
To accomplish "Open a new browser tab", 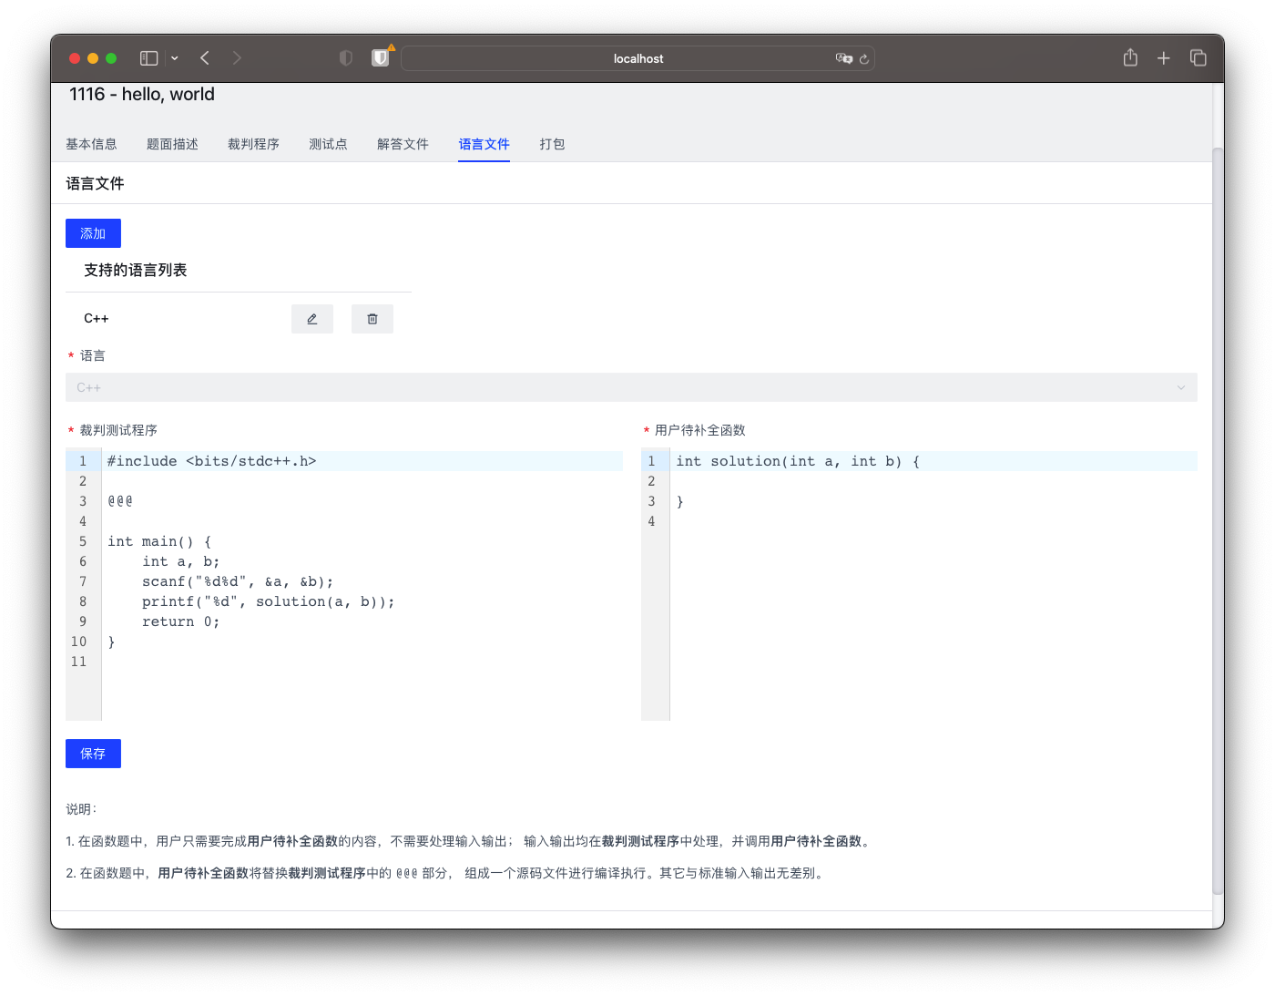I will pos(1164,58).
